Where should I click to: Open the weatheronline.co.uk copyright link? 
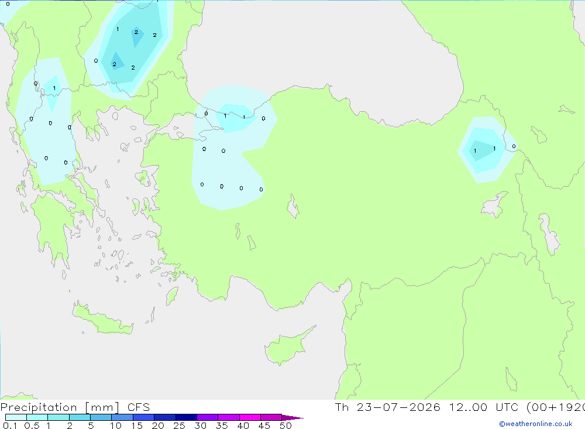pyautogui.click(x=536, y=424)
